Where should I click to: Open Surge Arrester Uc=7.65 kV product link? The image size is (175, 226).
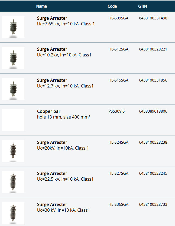click(52, 18)
